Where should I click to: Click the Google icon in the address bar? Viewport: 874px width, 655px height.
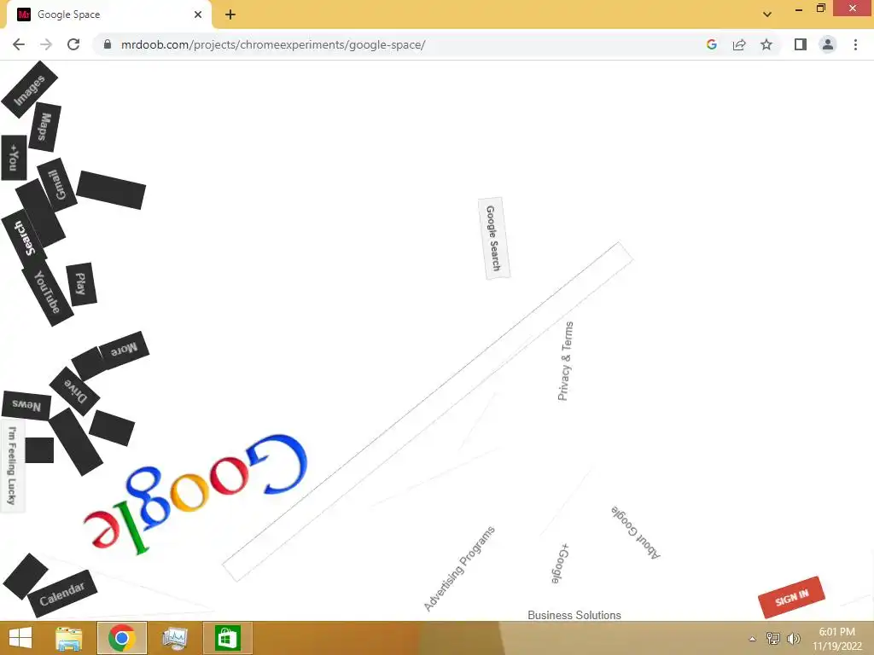tap(711, 44)
